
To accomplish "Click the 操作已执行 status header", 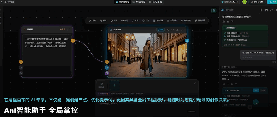I will coord(245,28).
